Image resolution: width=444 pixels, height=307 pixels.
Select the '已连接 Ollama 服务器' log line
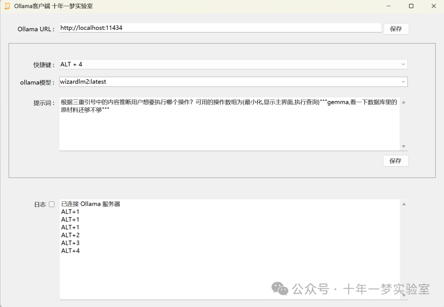(90, 204)
